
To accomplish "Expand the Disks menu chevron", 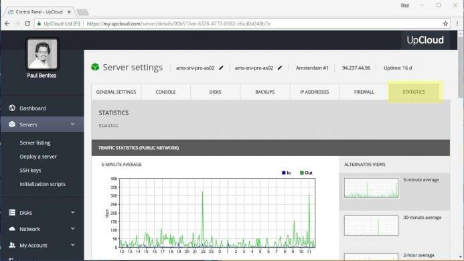I will pos(73,212).
